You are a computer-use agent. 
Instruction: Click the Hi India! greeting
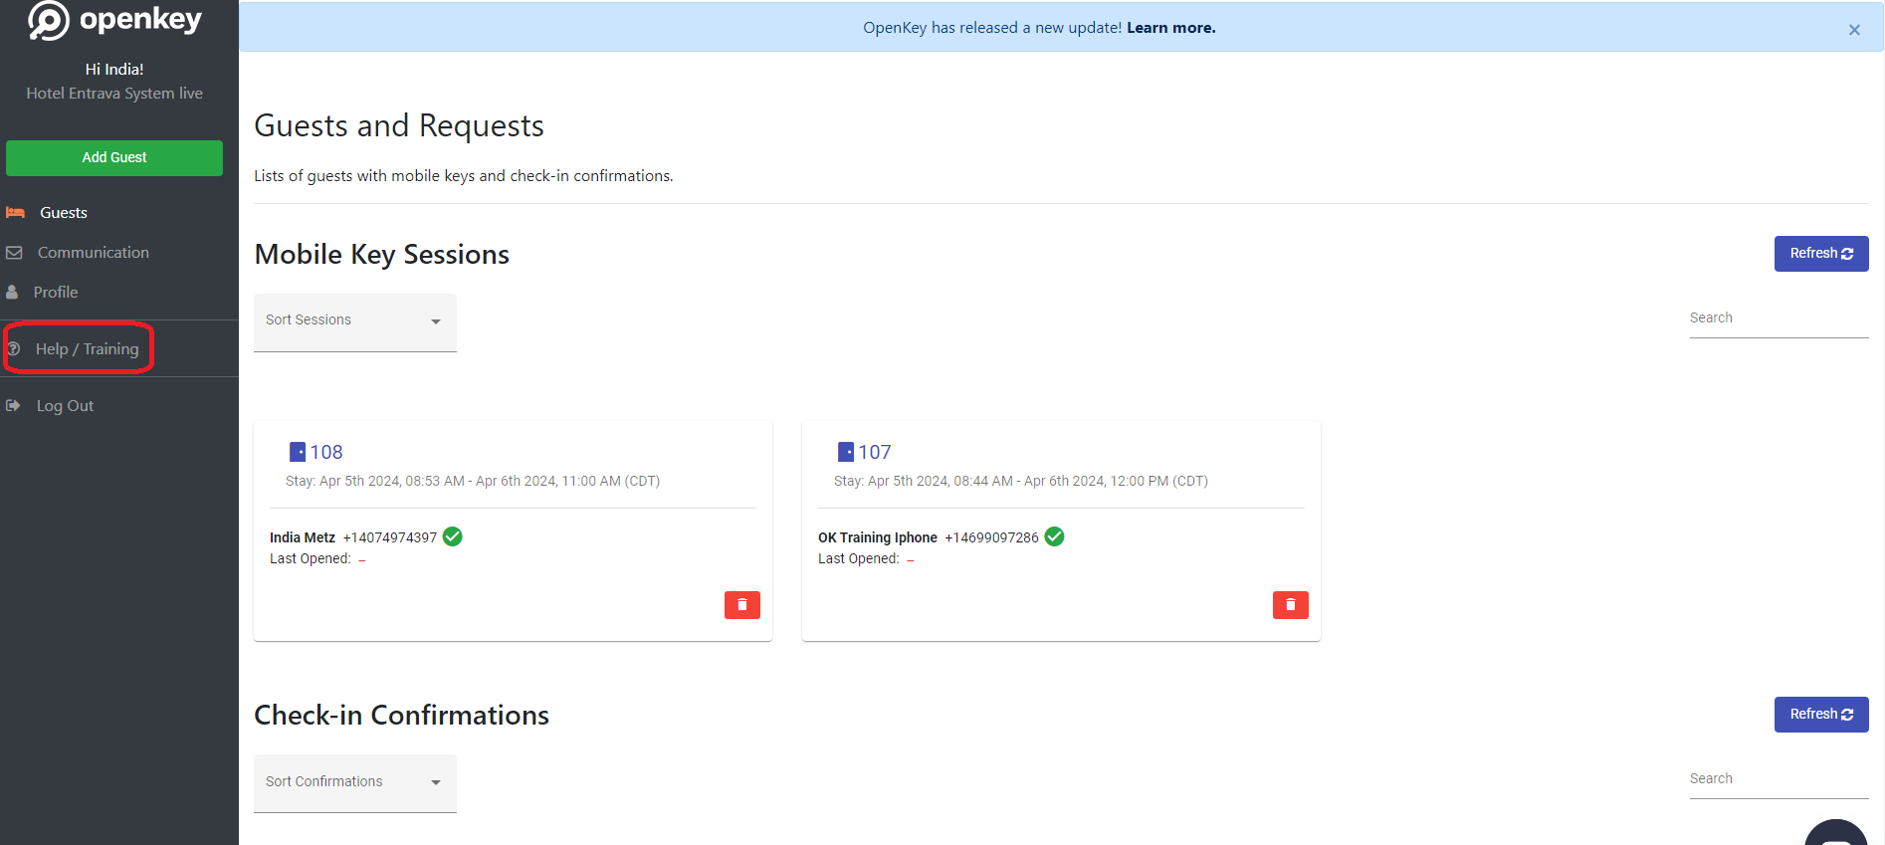(114, 70)
